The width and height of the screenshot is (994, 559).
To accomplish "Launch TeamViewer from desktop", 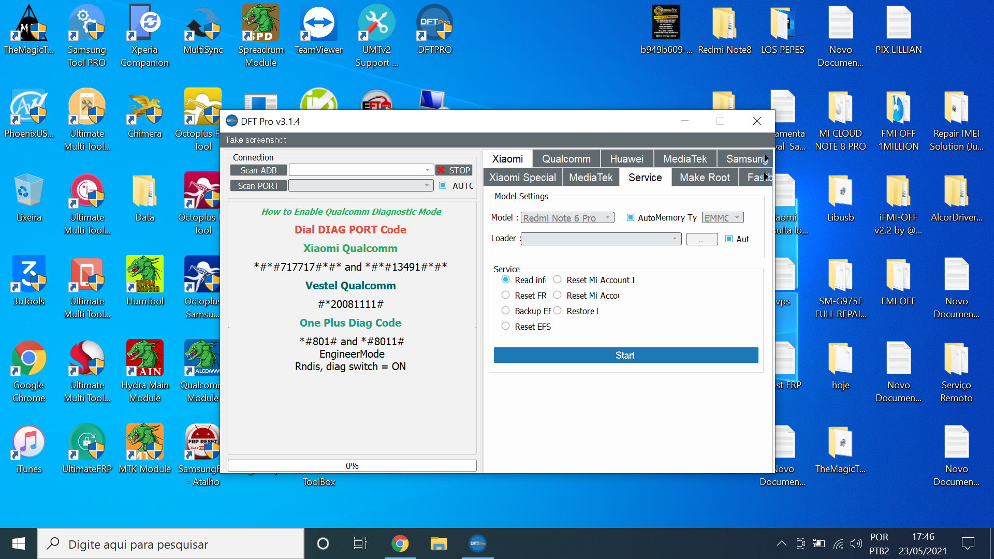I will [x=319, y=30].
